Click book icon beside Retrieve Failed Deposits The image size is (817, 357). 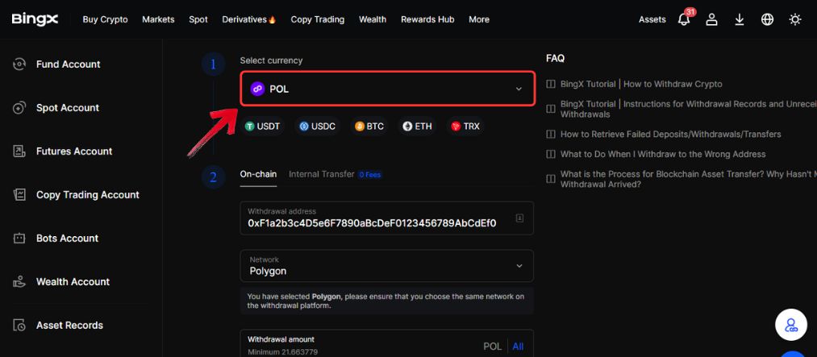point(551,135)
